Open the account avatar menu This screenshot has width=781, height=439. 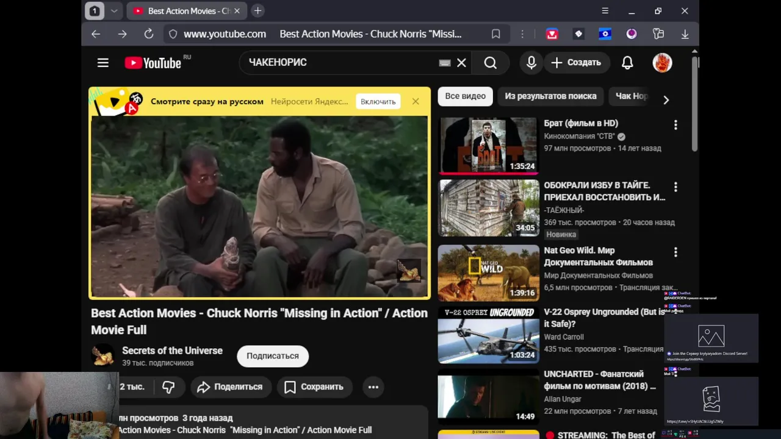663,63
